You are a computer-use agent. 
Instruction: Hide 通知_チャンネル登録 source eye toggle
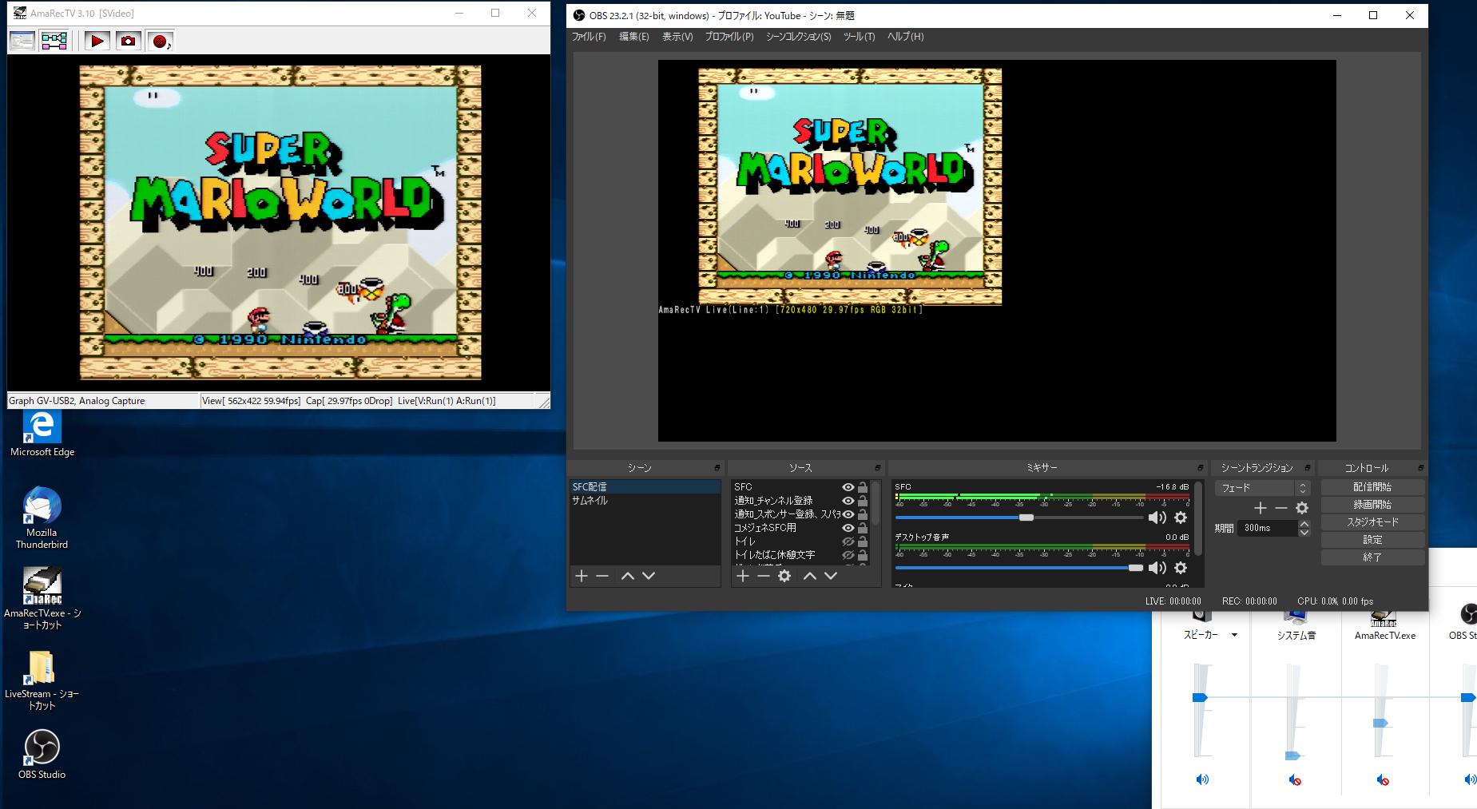(x=848, y=501)
